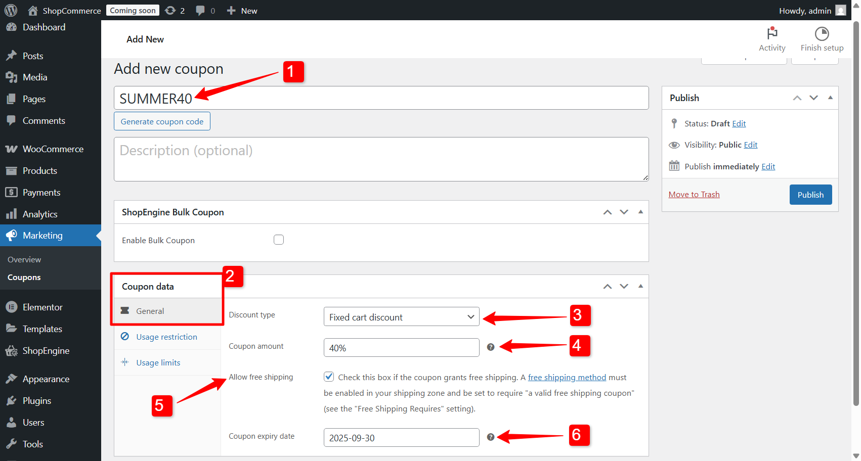Viewport: 861px width, 461px height.
Task: Click the updates icon showing 2
Action: [x=170, y=11]
